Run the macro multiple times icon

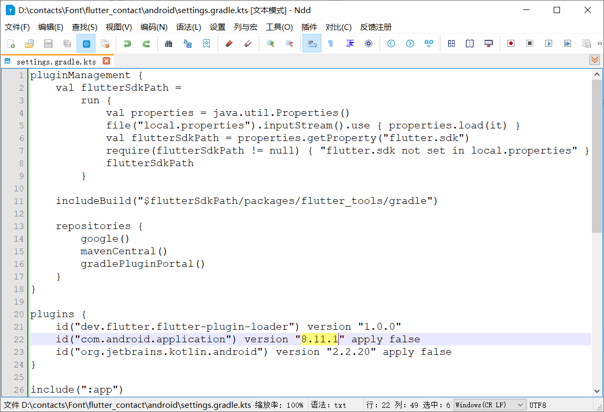tap(567, 44)
